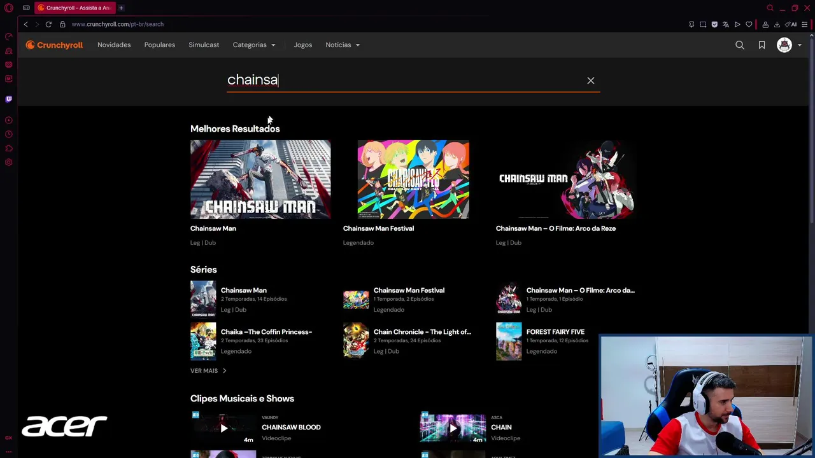The image size is (815, 458).
Task: Open Chaika –The Coffin Princess– series
Action: [260, 341]
